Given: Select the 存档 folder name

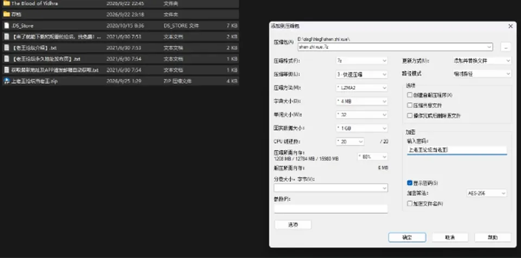Looking at the screenshot, I should (16, 15).
